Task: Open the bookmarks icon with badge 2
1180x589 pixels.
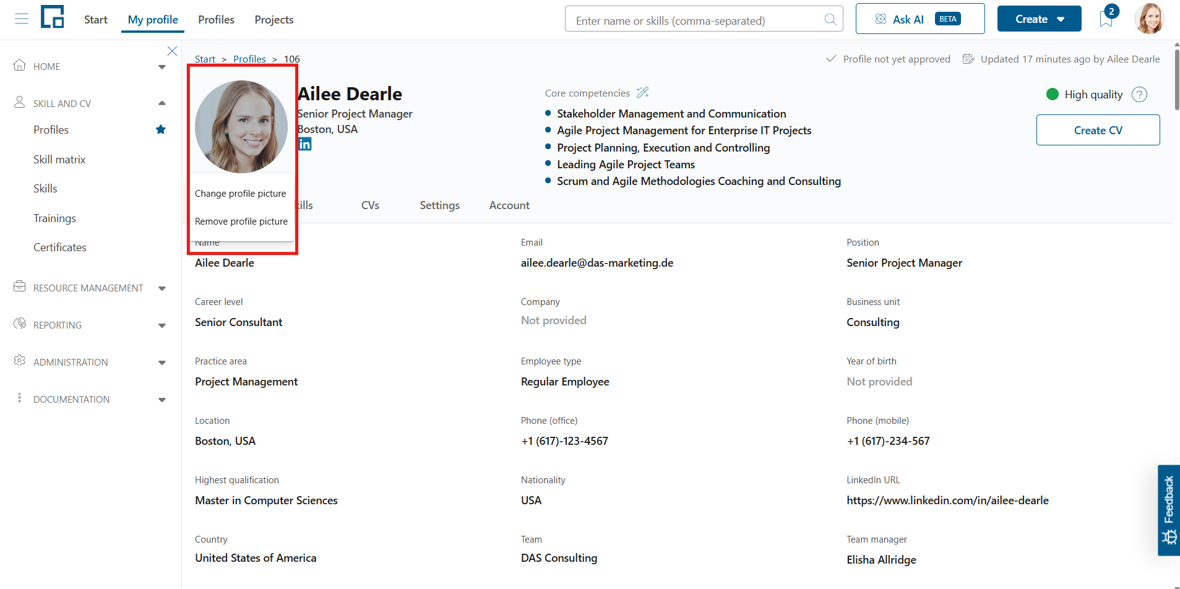Action: coord(1106,19)
